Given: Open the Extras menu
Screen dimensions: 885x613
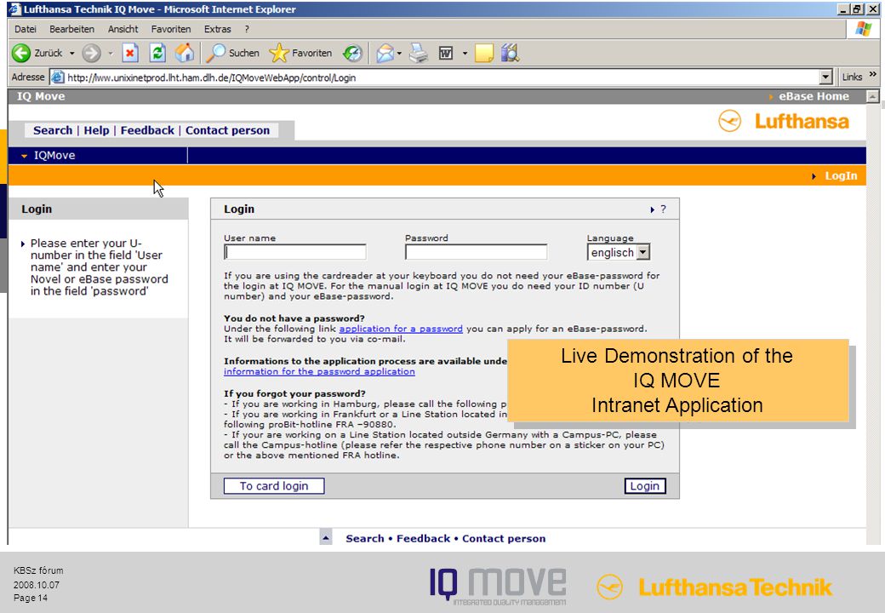Looking at the screenshot, I should tap(217, 29).
